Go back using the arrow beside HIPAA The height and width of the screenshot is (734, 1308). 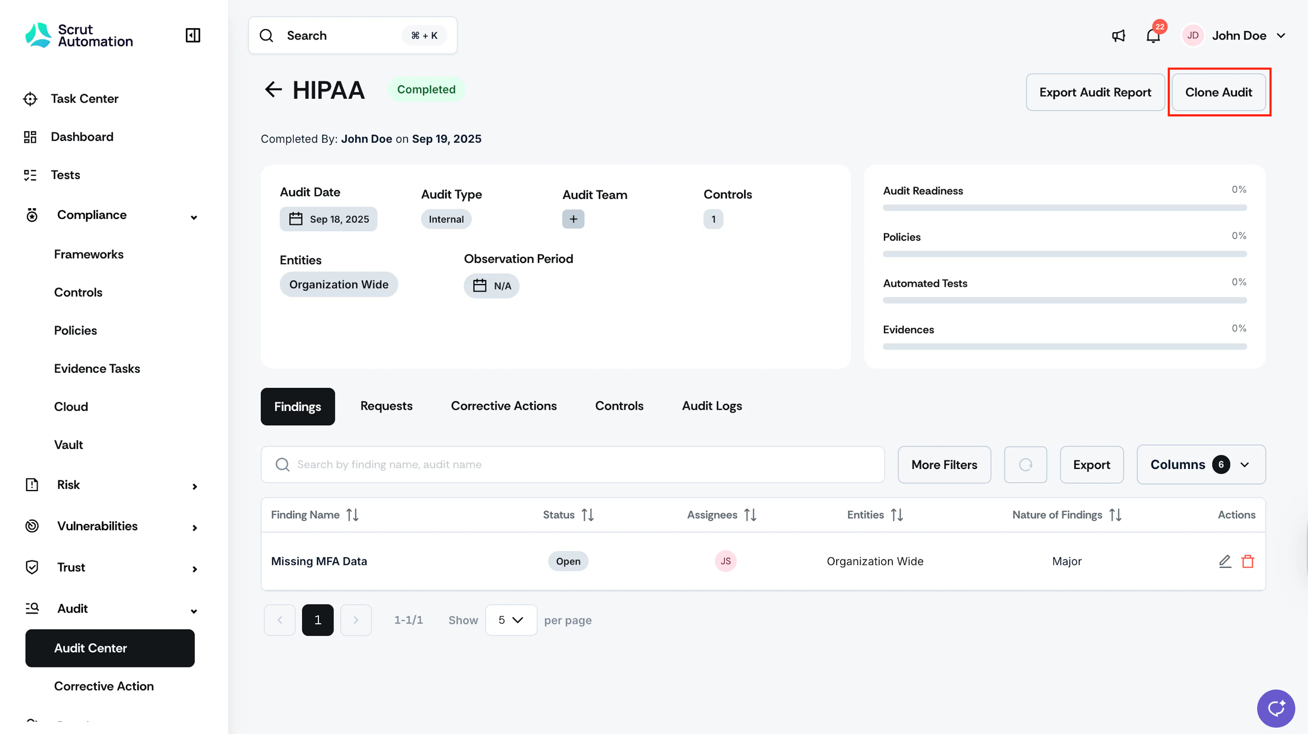[x=273, y=90]
